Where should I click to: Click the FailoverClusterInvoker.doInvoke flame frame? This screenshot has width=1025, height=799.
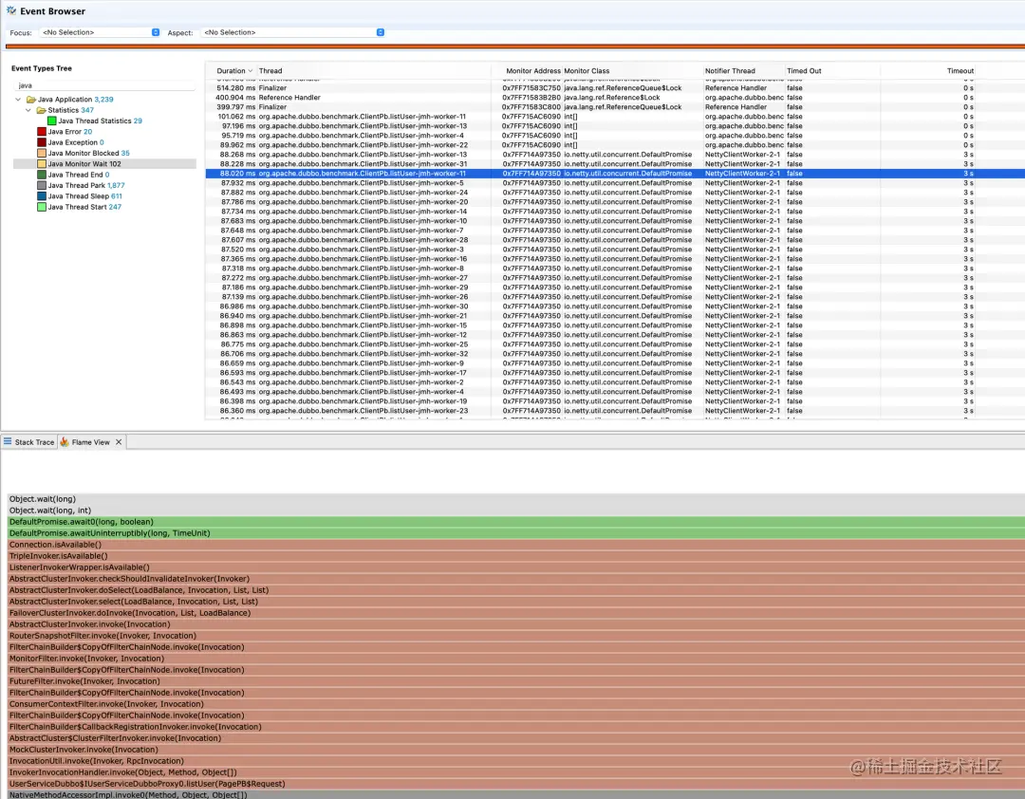pos(515,613)
